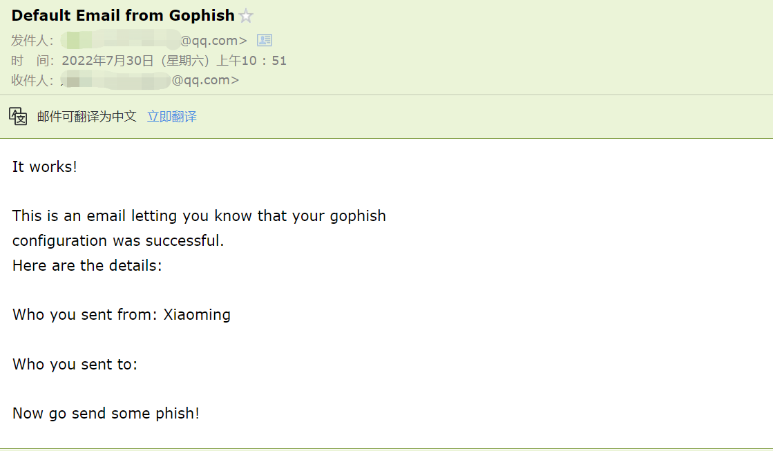Click the configuration was successful line

click(x=118, y=240)
